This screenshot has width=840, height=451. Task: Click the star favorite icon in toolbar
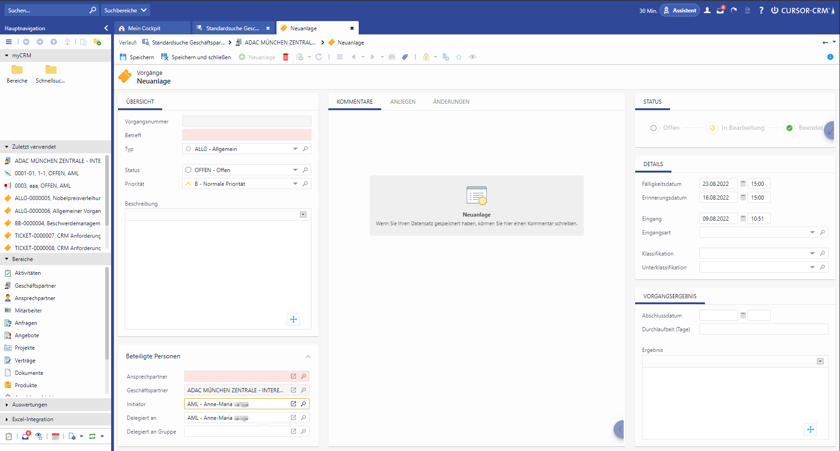click(458, 57)
